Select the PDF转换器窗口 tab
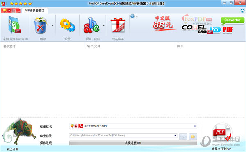The height and width of the screenshot is (152, 246). [x=35, y=11]
